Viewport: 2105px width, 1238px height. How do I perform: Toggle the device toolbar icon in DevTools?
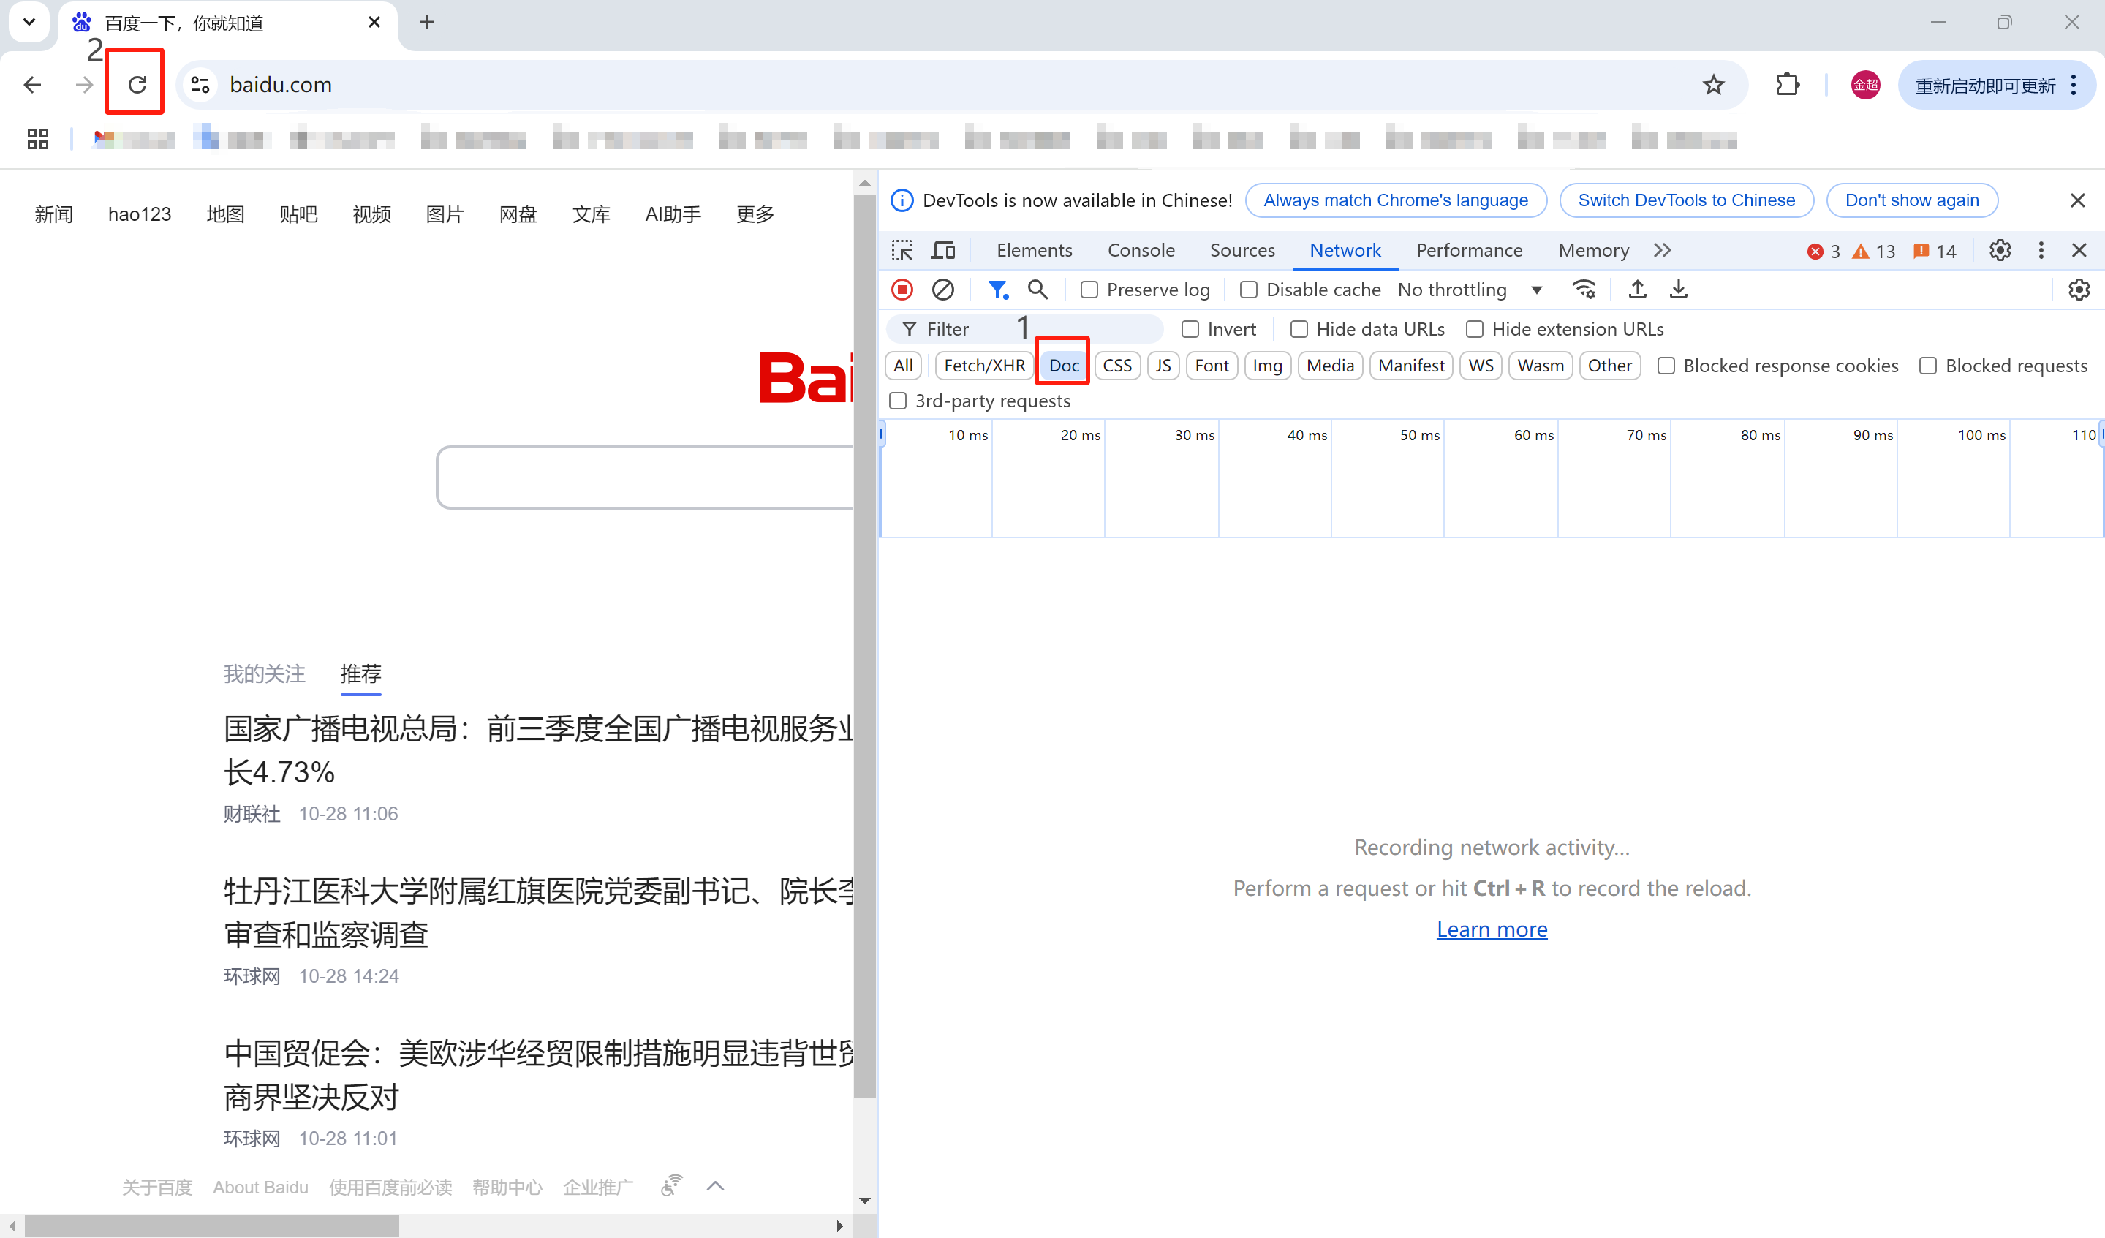pos(944,250)
